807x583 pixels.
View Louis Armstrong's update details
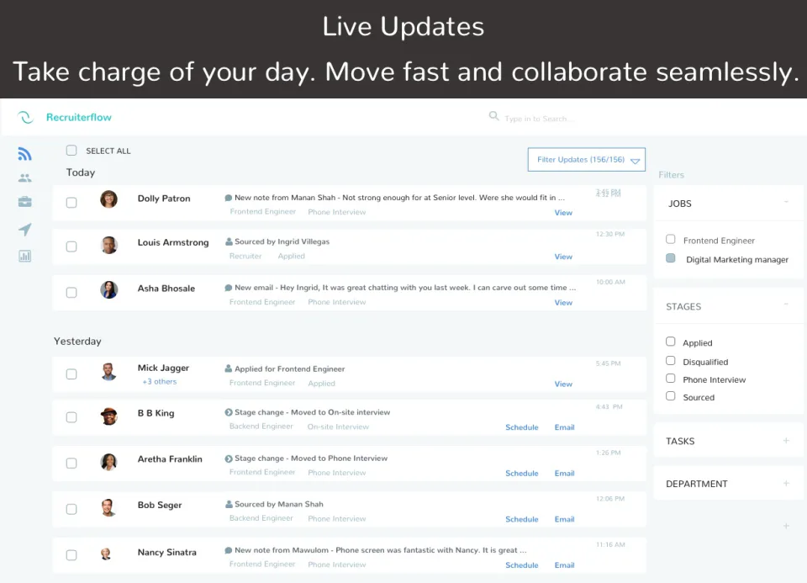coord(562,257)
